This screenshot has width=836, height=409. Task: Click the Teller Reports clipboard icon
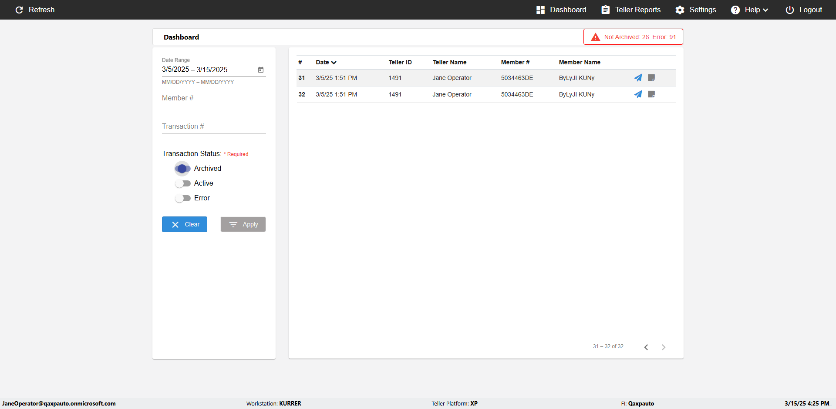pyautogui.click(x=605, y=10)
